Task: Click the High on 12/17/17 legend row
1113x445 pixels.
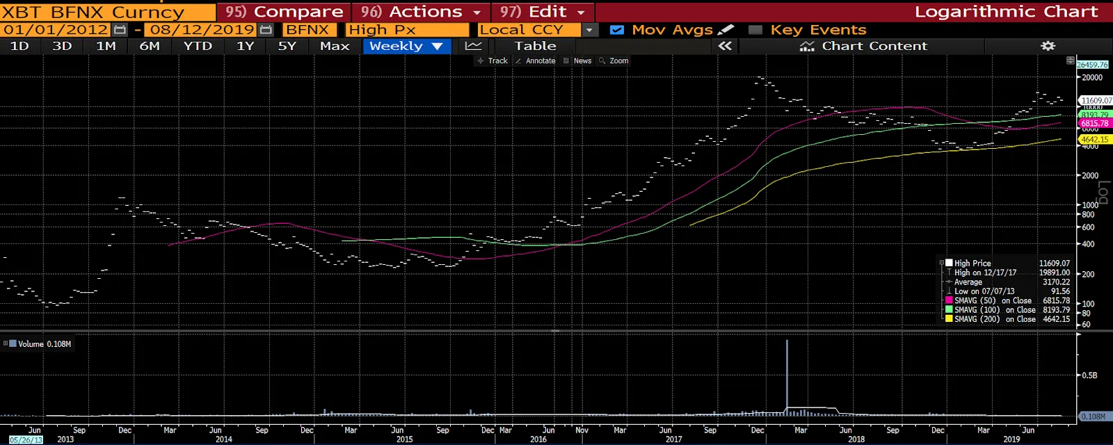Action: coord(1007,273)
